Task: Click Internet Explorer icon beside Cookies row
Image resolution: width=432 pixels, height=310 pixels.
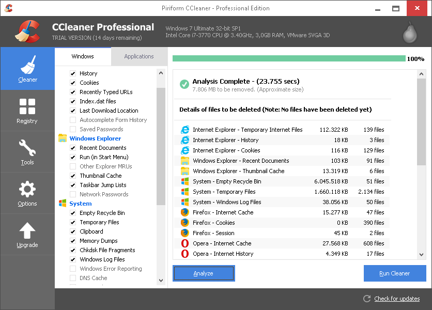Action: (185, 150)
